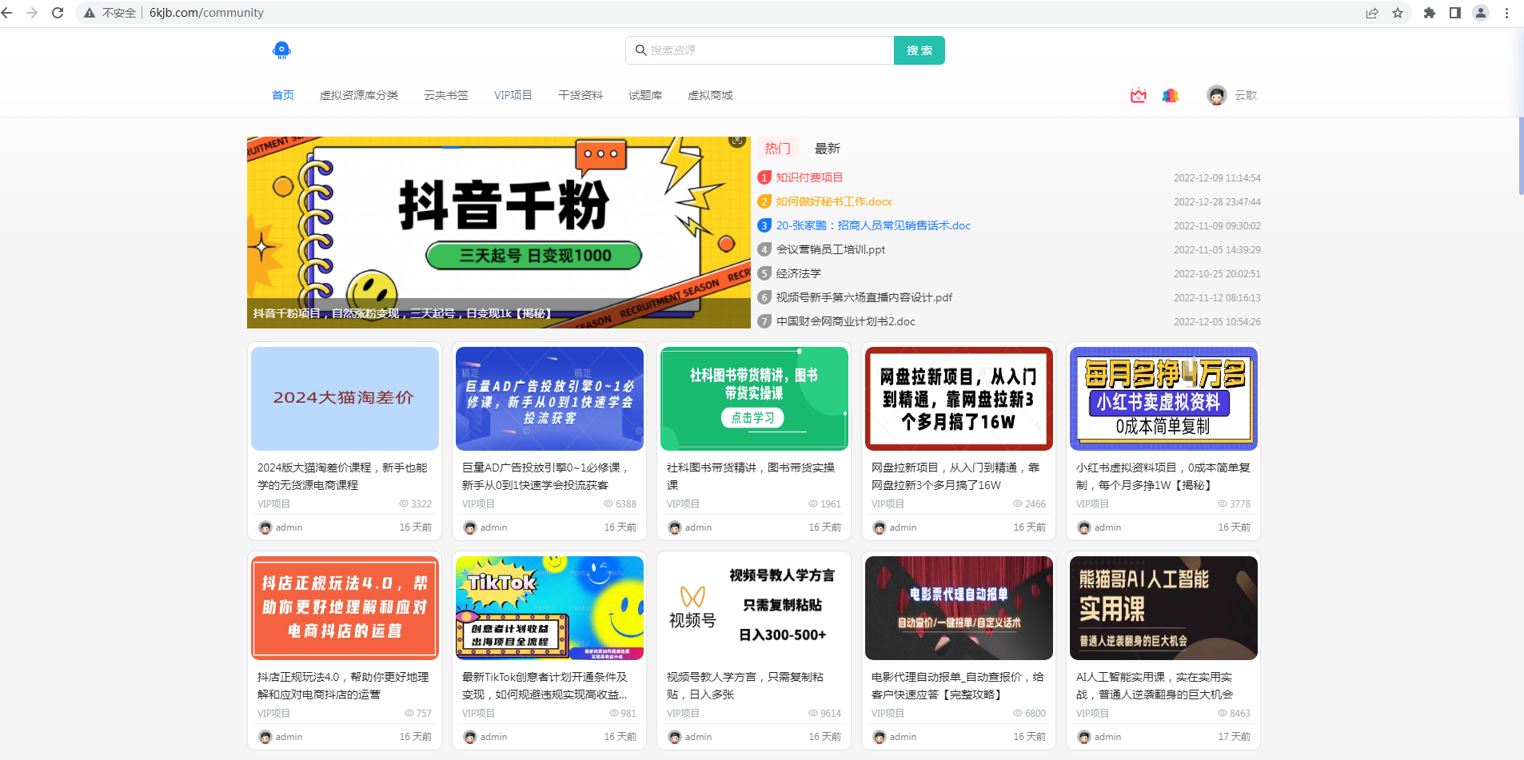The height and width of the screenshot is (760, 1524).
Task: Open 会议营销员工培训.ppt link
Action: pyautogui.click(x=831, y=249)
